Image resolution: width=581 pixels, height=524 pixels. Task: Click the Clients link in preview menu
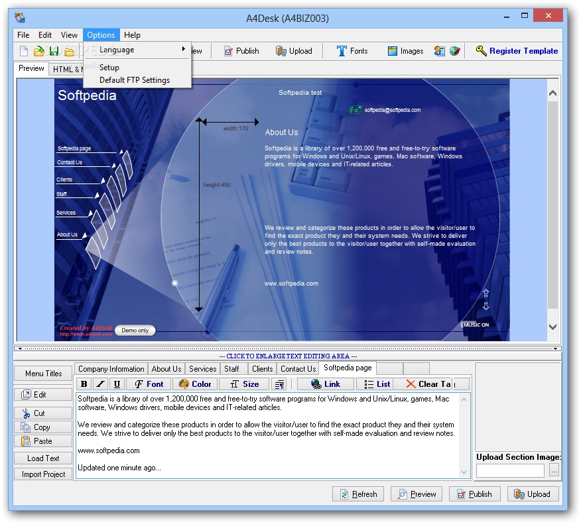(64, 180)
